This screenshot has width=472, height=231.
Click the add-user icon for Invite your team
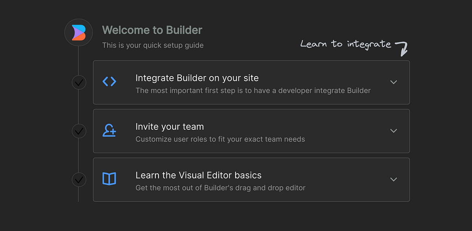(109, 130)
